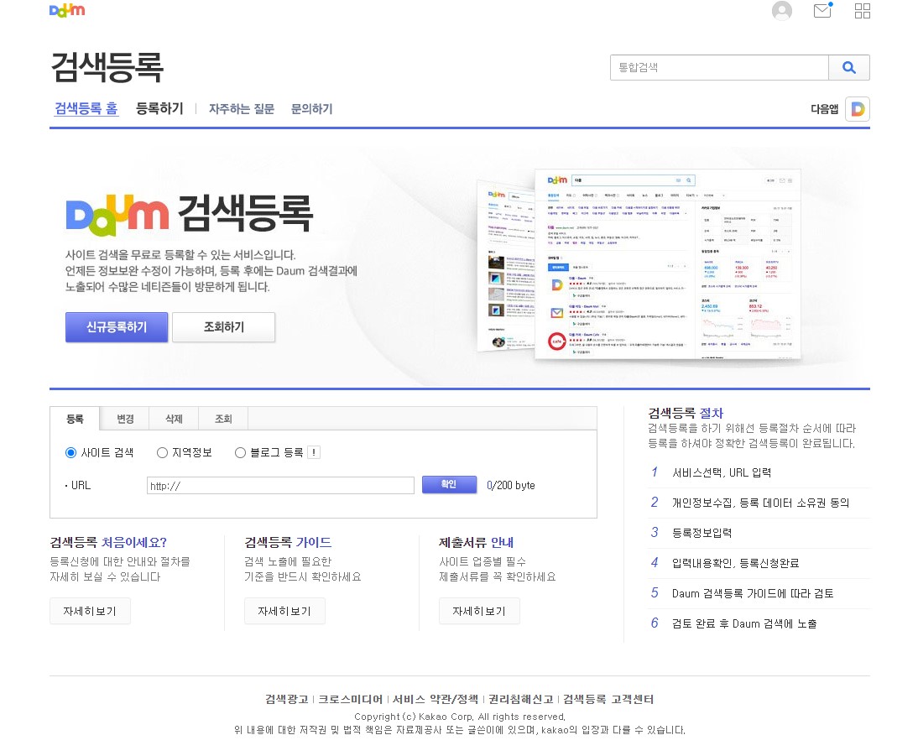Viewport: 918px width, 756px height.
Task: Open 권리침해신고 footer link
Action: [x=521, y=699]
